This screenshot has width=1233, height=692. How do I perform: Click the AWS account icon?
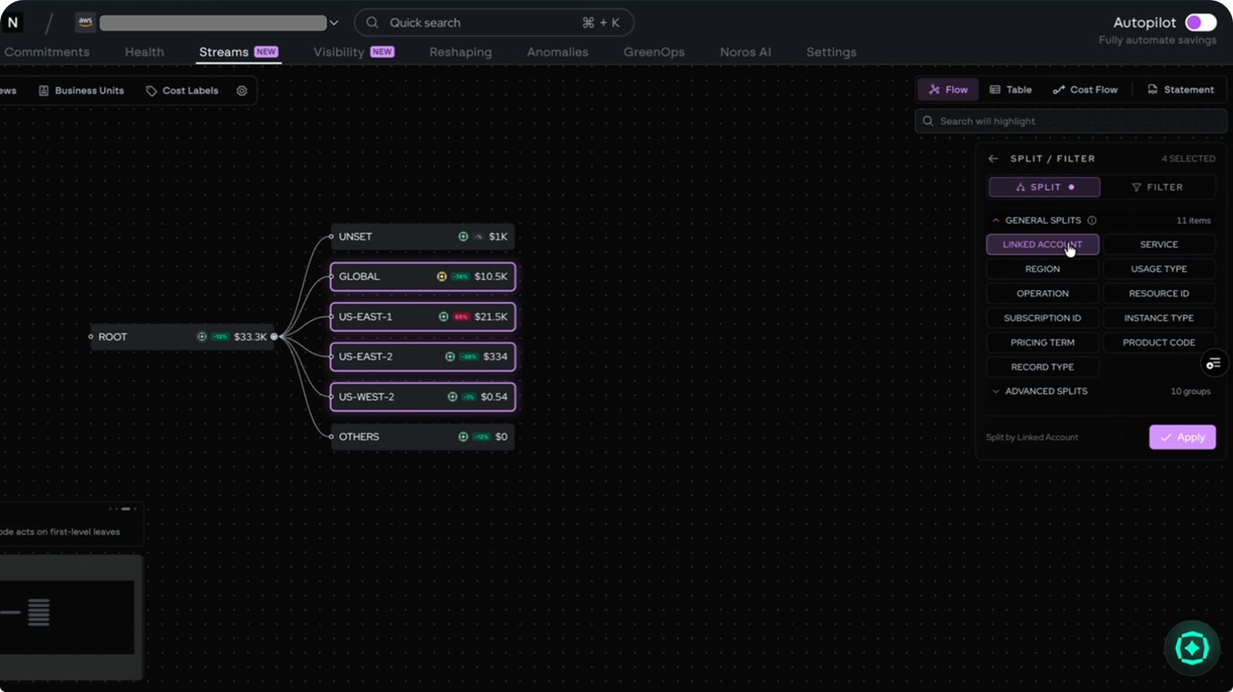pos(85,22)
